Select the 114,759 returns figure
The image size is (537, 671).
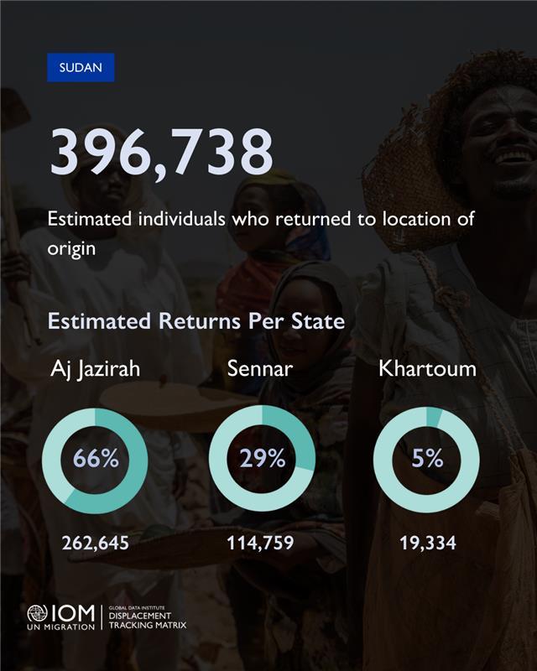(260, 543)
